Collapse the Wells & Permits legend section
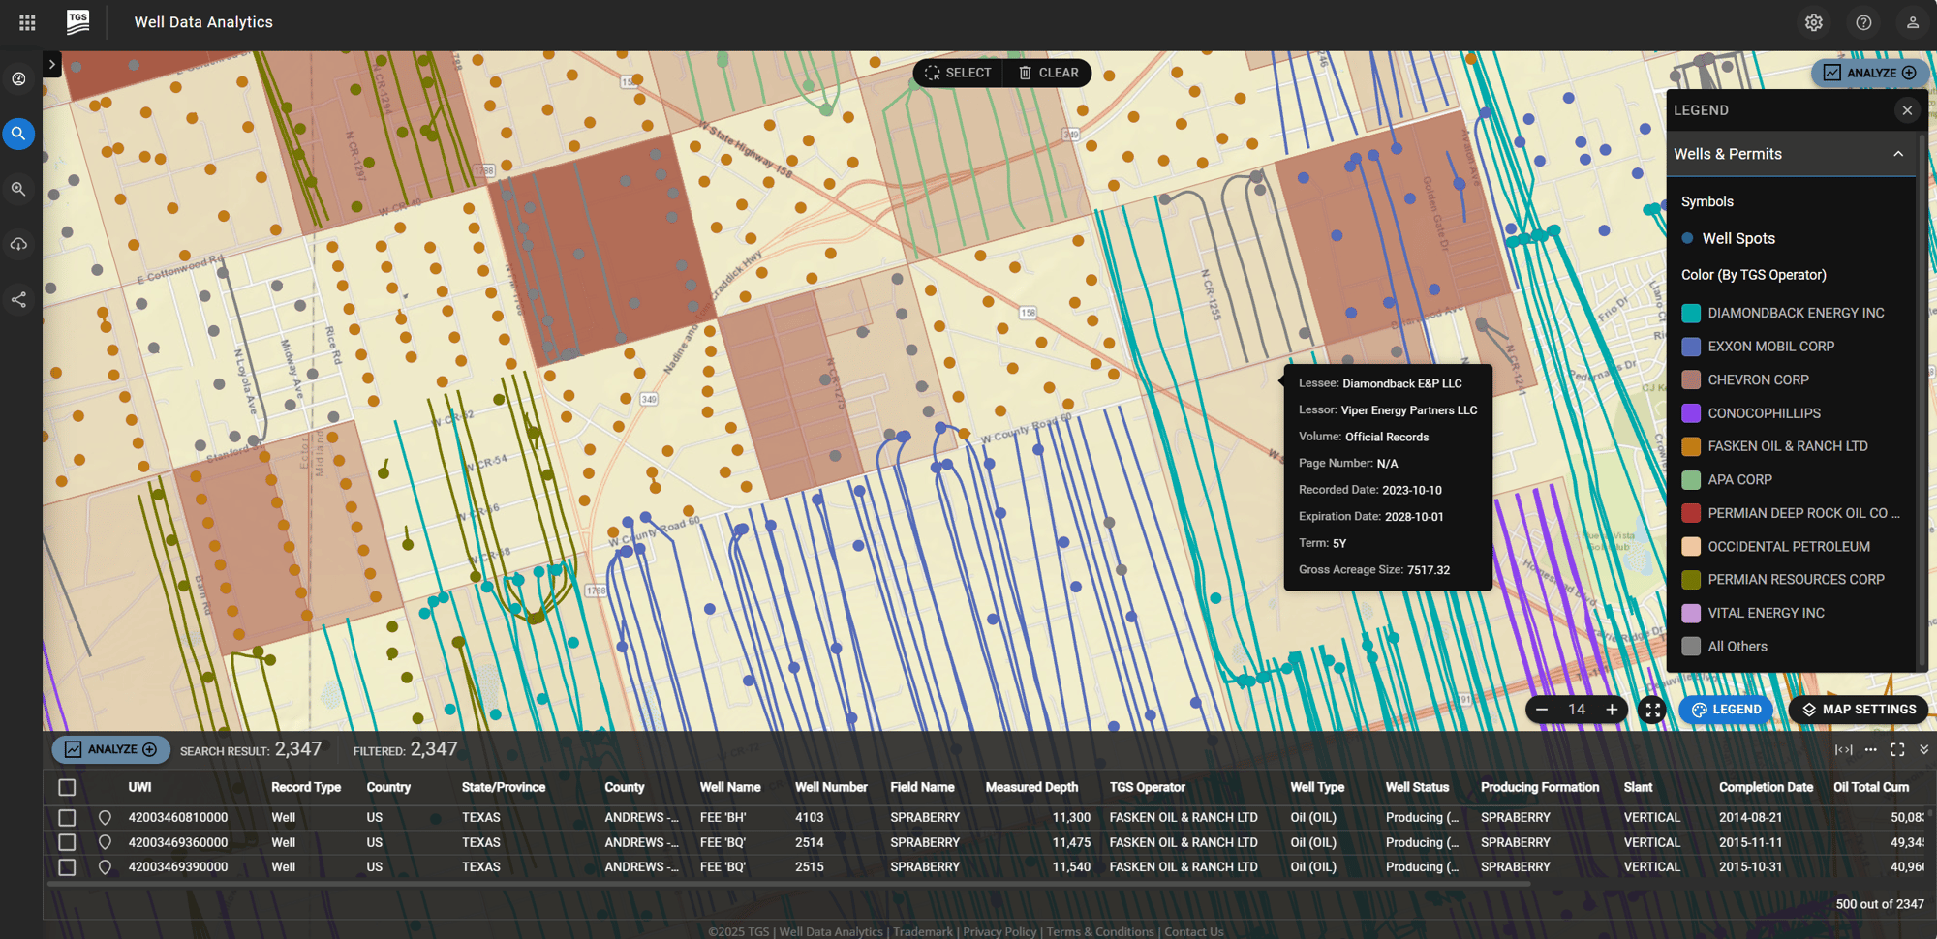Image resolution: width=1937 pixels, height=939 pixels. (x=1897, y=153)
